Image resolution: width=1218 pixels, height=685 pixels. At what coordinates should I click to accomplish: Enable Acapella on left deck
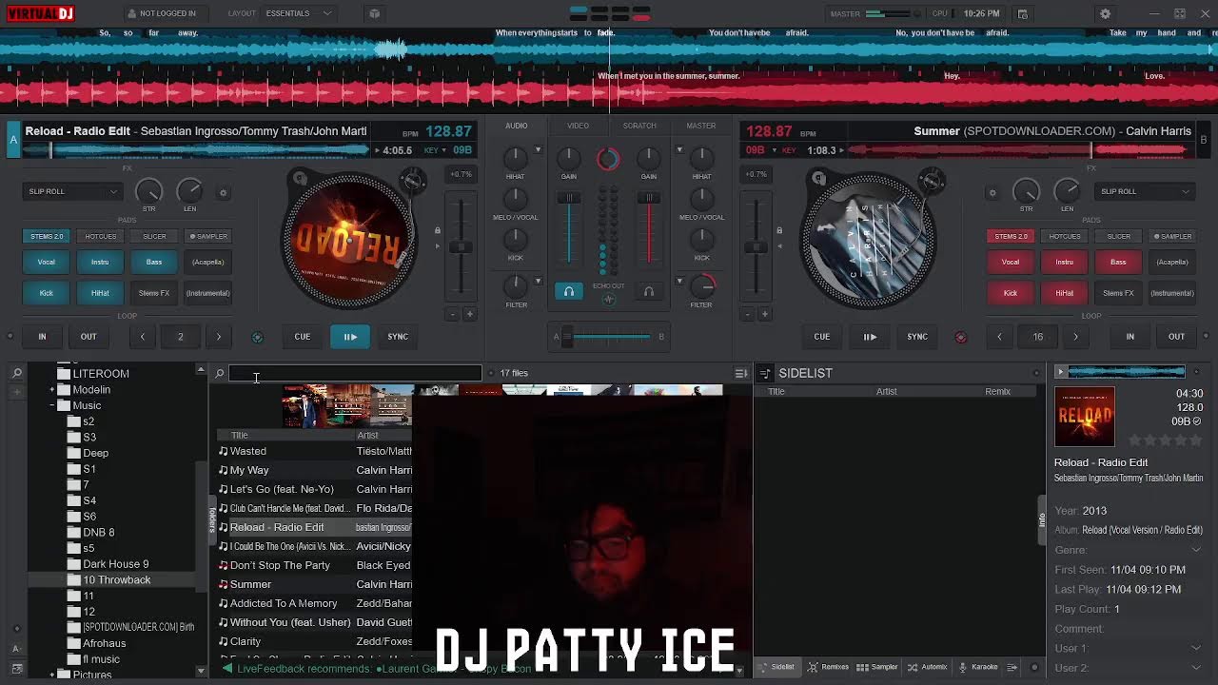point(207,262)
